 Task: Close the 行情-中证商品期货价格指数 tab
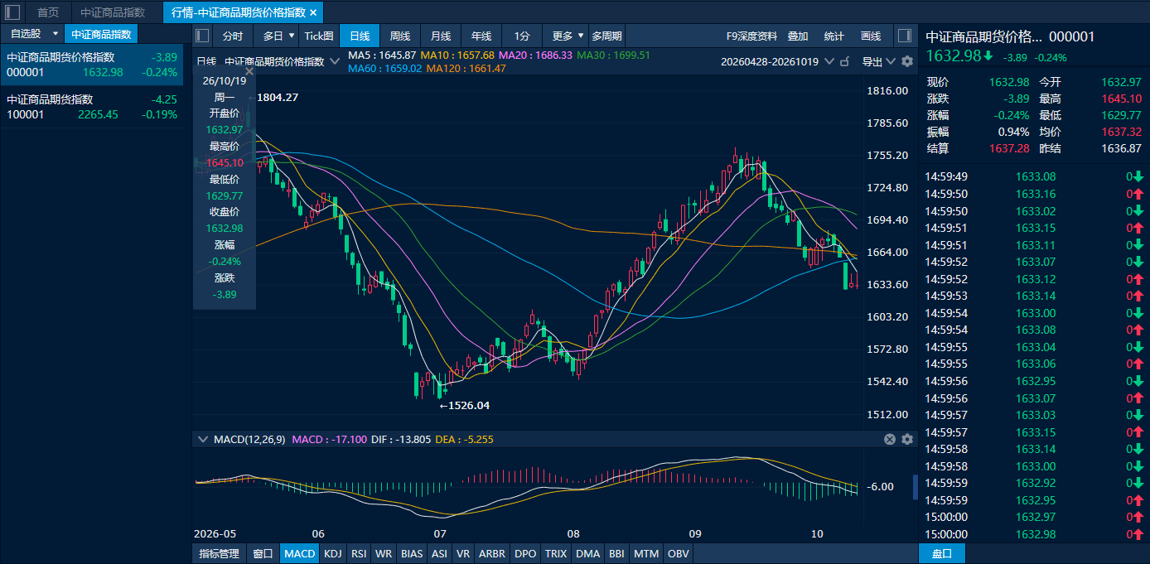[x=313, y=12]
